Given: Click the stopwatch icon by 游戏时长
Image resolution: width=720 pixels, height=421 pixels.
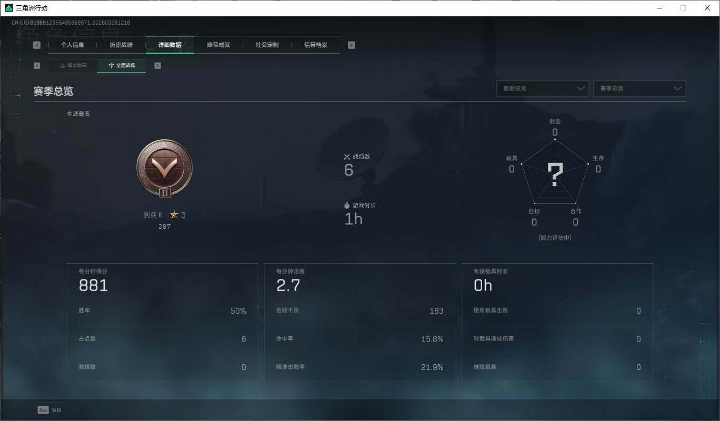Looking at the screenshot, I should point(347,205).
